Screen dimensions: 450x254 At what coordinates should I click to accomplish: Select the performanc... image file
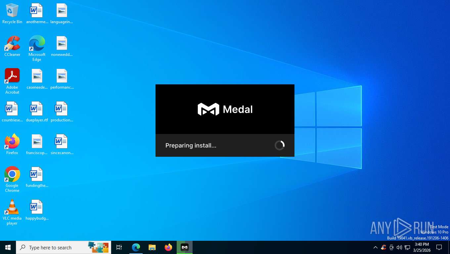coord(62,79)
